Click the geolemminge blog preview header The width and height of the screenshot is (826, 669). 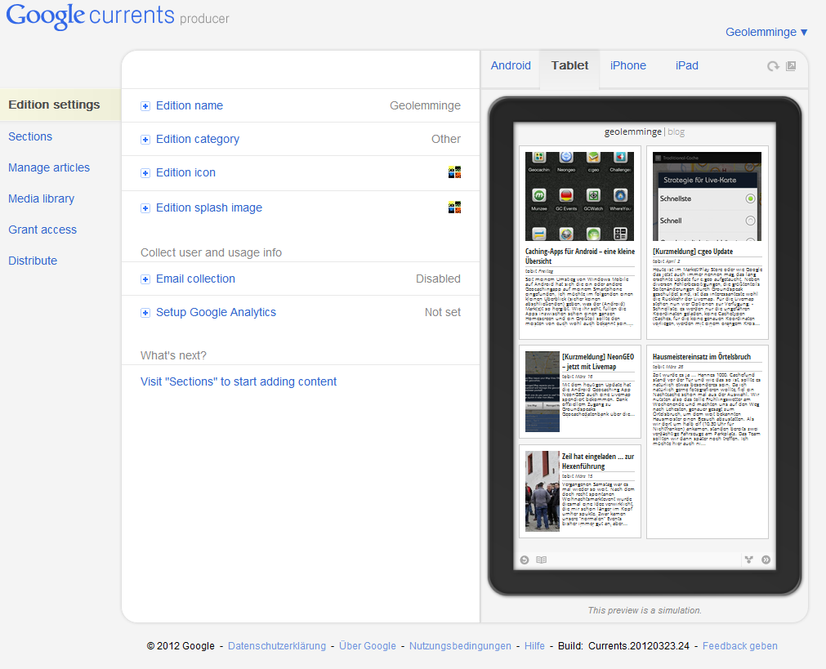coord(645,132)
